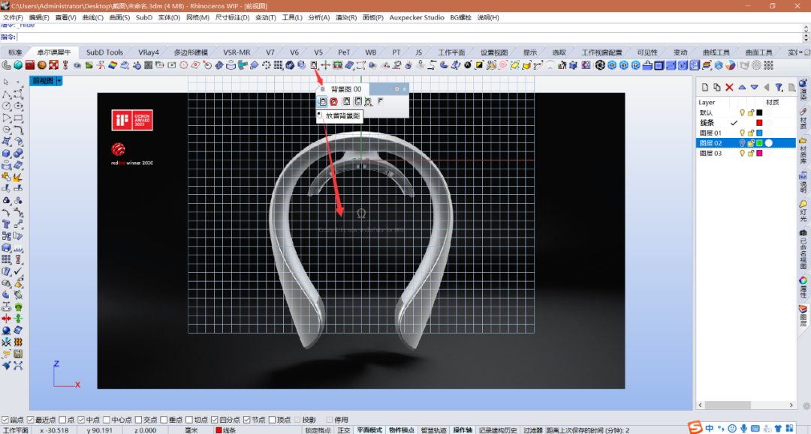This screenshot has height=434, width=811.
Task: Click the red color swatch of 线条 layer
Action: [x=759, y=123]
